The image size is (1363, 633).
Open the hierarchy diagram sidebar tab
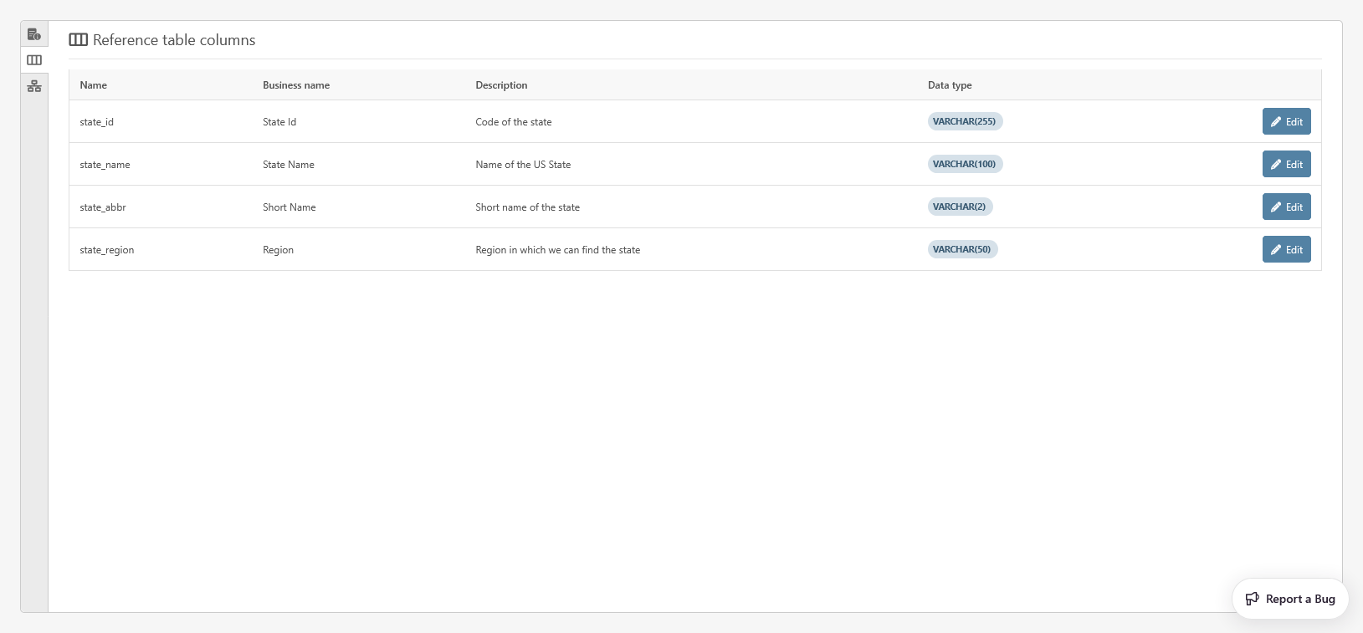tap(34, 86)
